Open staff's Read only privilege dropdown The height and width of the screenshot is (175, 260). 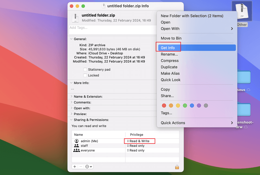pos(136,146)
